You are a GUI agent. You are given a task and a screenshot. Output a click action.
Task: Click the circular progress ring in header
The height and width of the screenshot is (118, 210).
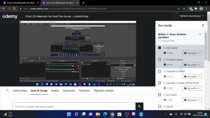(x=176, y=16)
